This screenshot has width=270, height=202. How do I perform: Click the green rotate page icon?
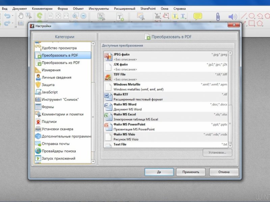40,16
